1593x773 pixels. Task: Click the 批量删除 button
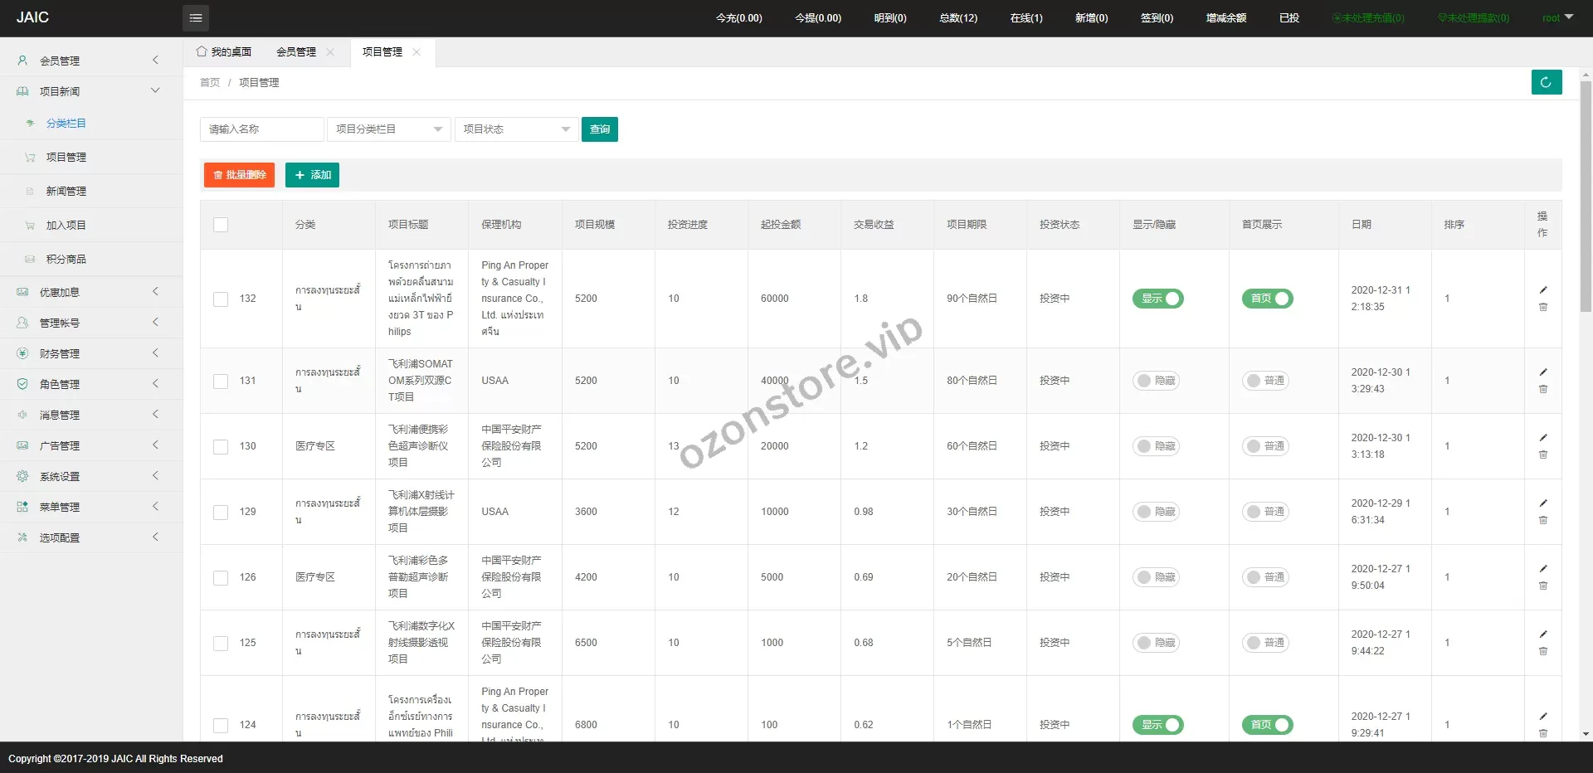point(239,175)
